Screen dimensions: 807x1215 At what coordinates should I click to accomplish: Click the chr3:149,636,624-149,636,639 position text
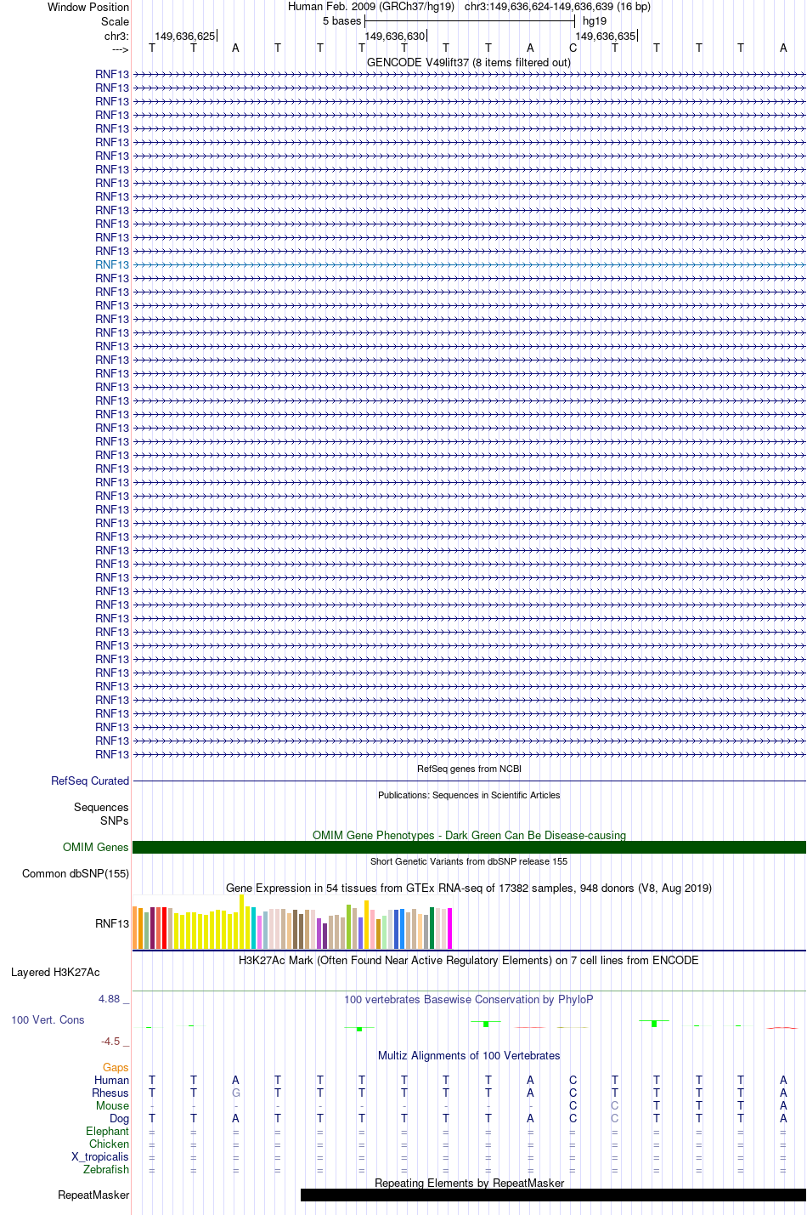coord(557,7)
